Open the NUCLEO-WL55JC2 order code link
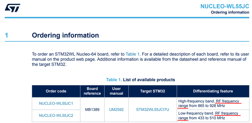 tap(56, 115)
